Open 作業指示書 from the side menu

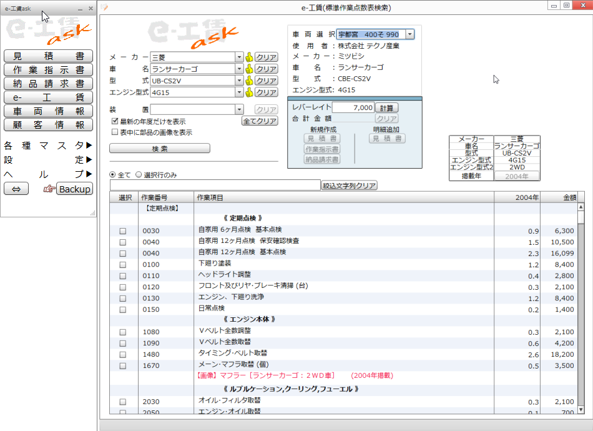point(49,69)
